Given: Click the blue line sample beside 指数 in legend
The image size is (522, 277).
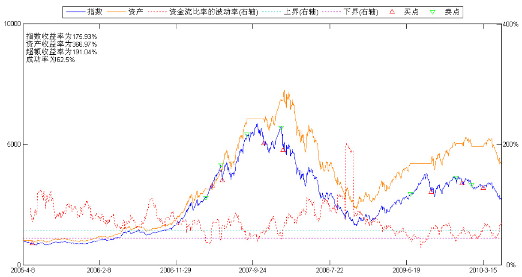Looking at the screenshot, I should [x=76, y=12].
